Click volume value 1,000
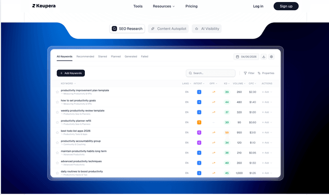 (x=239, y=173)
